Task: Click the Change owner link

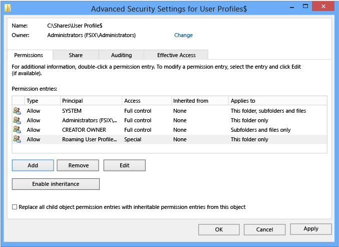Action: pos(183,35)
